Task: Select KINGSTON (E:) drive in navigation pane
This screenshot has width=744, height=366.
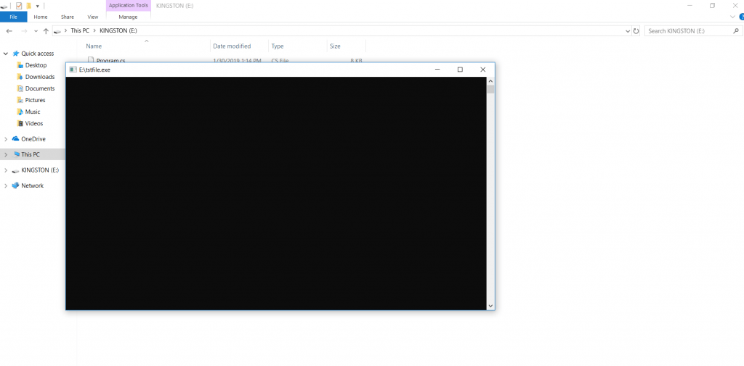Action: coord(40,170)
